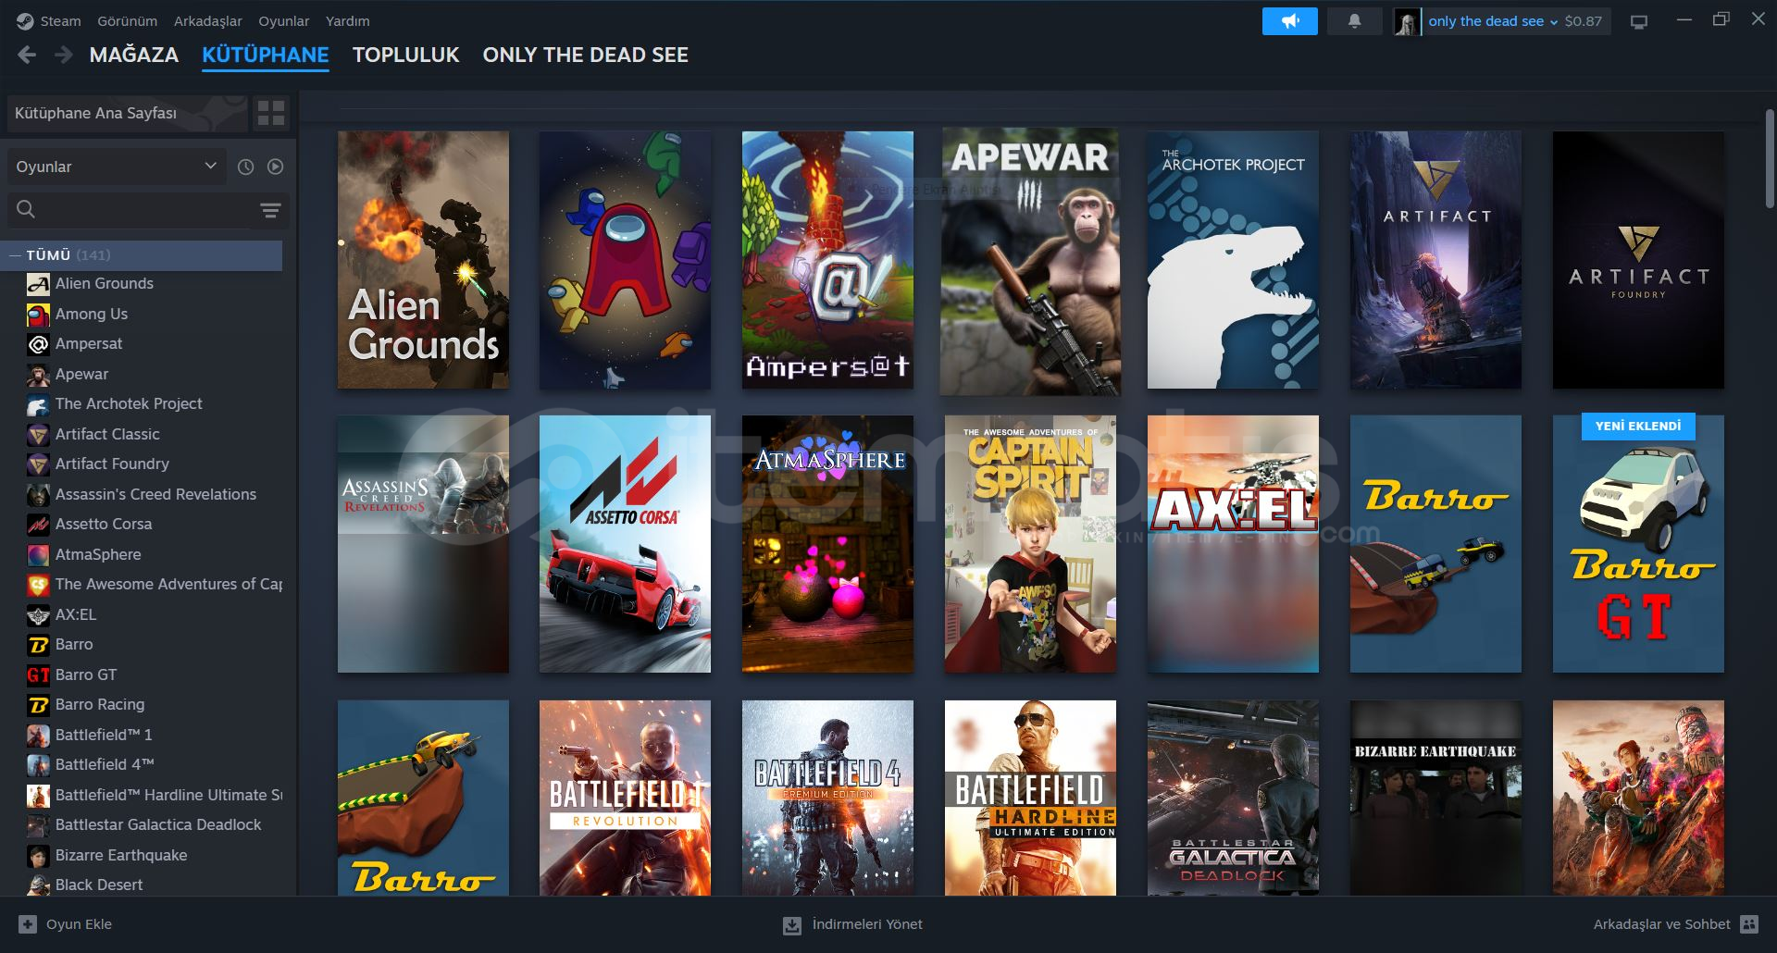Click the Among Us list icon

click(x=38, y=315)
